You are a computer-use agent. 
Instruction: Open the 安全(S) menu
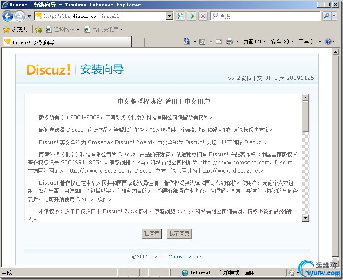click(x=282, y=41)
